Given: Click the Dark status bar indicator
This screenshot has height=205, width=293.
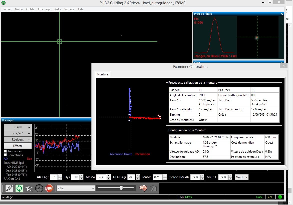Looking at the screenshot, I should click(259, 197).
